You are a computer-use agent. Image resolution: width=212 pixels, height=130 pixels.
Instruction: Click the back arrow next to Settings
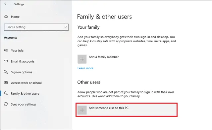[x=6, y=4]
